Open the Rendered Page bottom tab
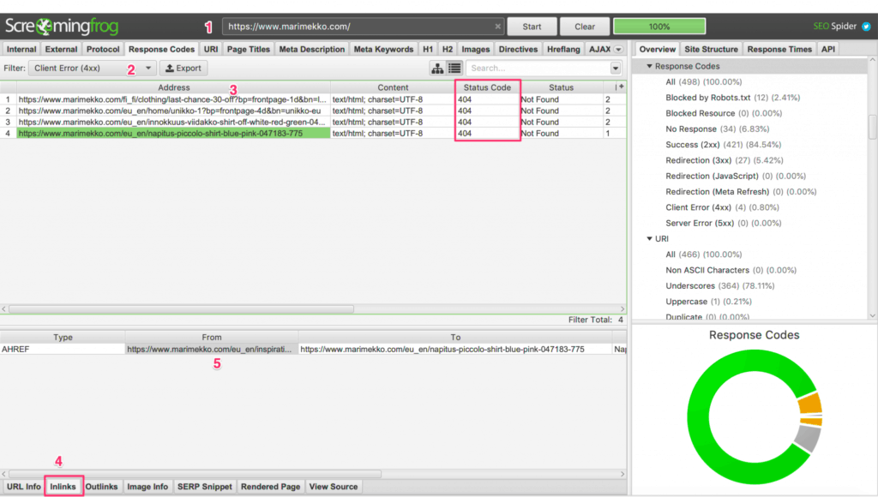Screen dimensions: 878x497 pyautogui.click(x=270, y=487)
